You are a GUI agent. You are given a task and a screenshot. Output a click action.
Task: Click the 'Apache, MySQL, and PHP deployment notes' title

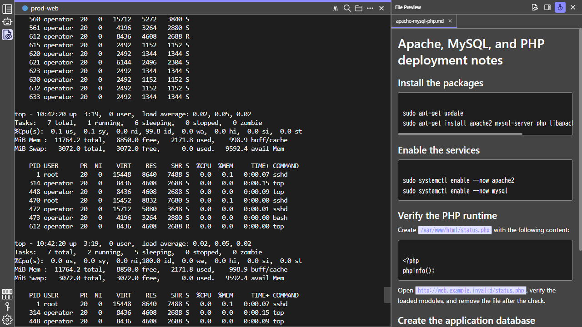point(471,52)
